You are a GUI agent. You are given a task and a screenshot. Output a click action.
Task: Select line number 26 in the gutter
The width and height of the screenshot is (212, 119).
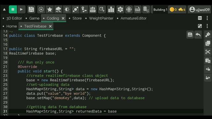tap(5, 89)
